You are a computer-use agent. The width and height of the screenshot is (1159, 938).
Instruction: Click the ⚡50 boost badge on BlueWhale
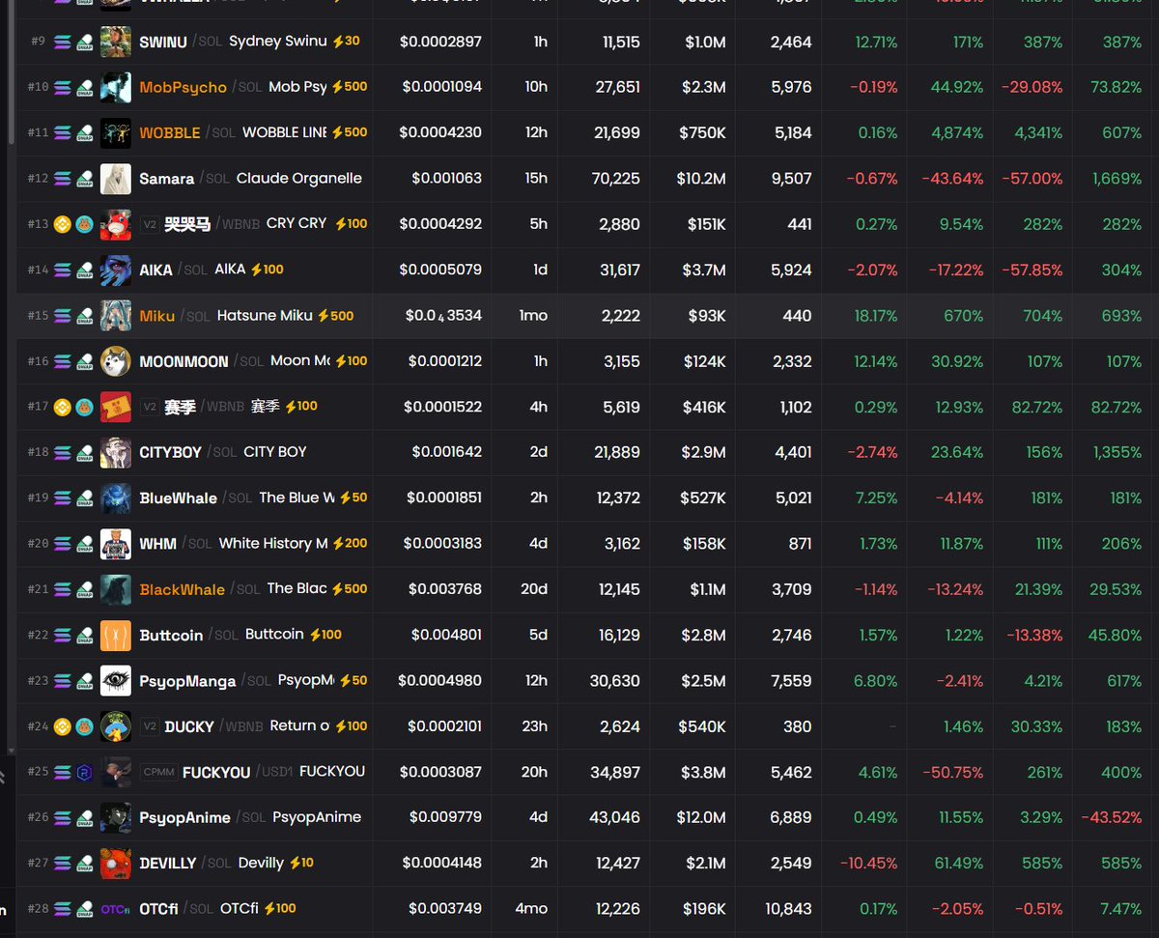pos(353,497)
